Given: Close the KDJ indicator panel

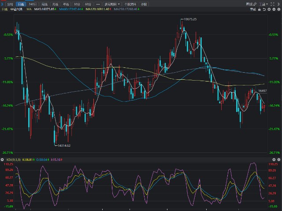Looking at the screenshot, I should coord(274,159).
